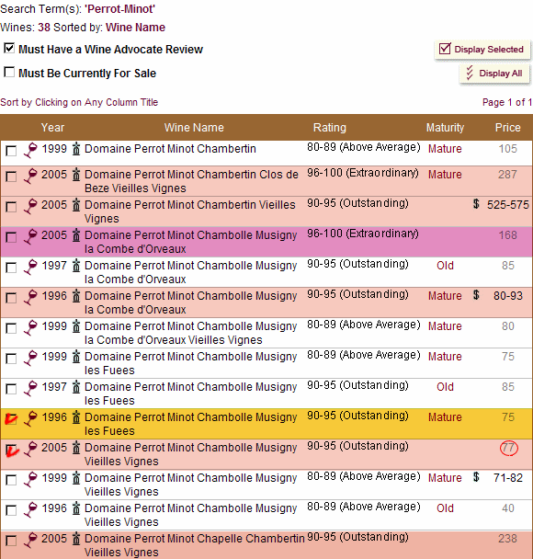This screenshot has width=533, height=559.
Task: Click bottle icon for 1996 les Fuees
Action: pyautogui.click(x=76, y=417)
